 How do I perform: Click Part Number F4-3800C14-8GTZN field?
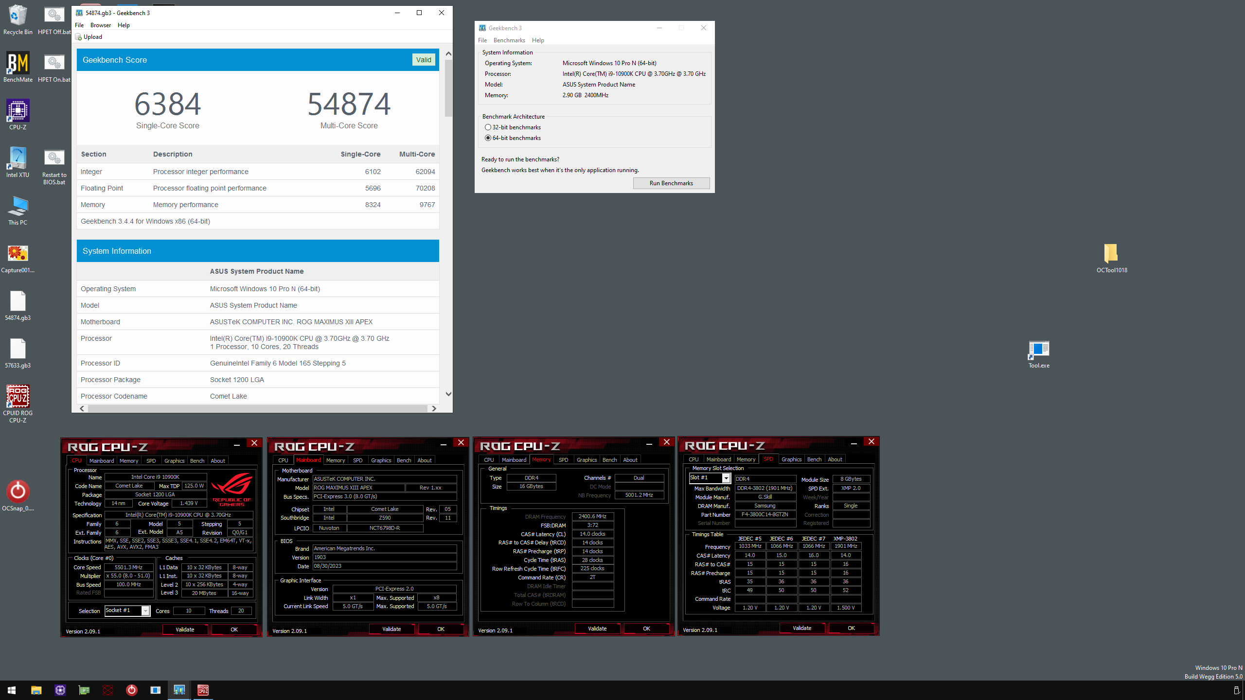[x=765, y=514]
